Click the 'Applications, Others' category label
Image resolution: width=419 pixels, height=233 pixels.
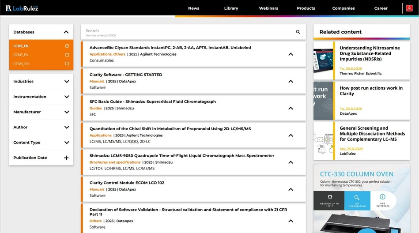pyautogui.click(x=107, y=54)
